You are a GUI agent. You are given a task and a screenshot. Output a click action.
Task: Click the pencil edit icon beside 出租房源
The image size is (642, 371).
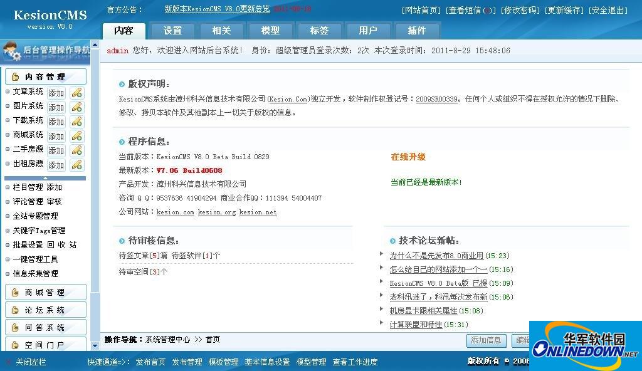coord(76,165)
